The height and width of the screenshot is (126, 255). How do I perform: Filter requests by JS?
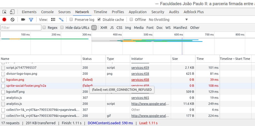click(x=112, y=28)
